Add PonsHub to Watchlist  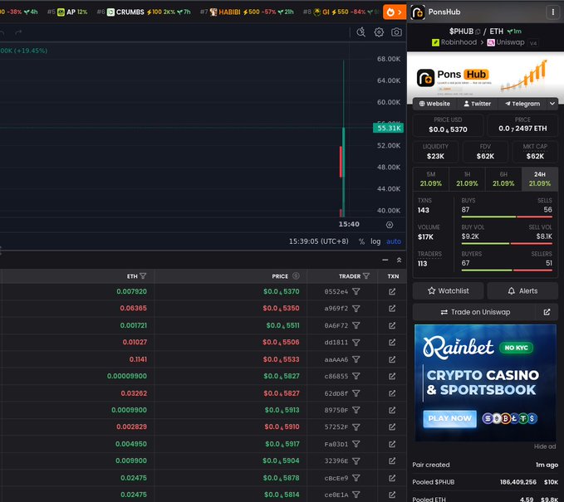pyautogui.click(x=449, y=290)
